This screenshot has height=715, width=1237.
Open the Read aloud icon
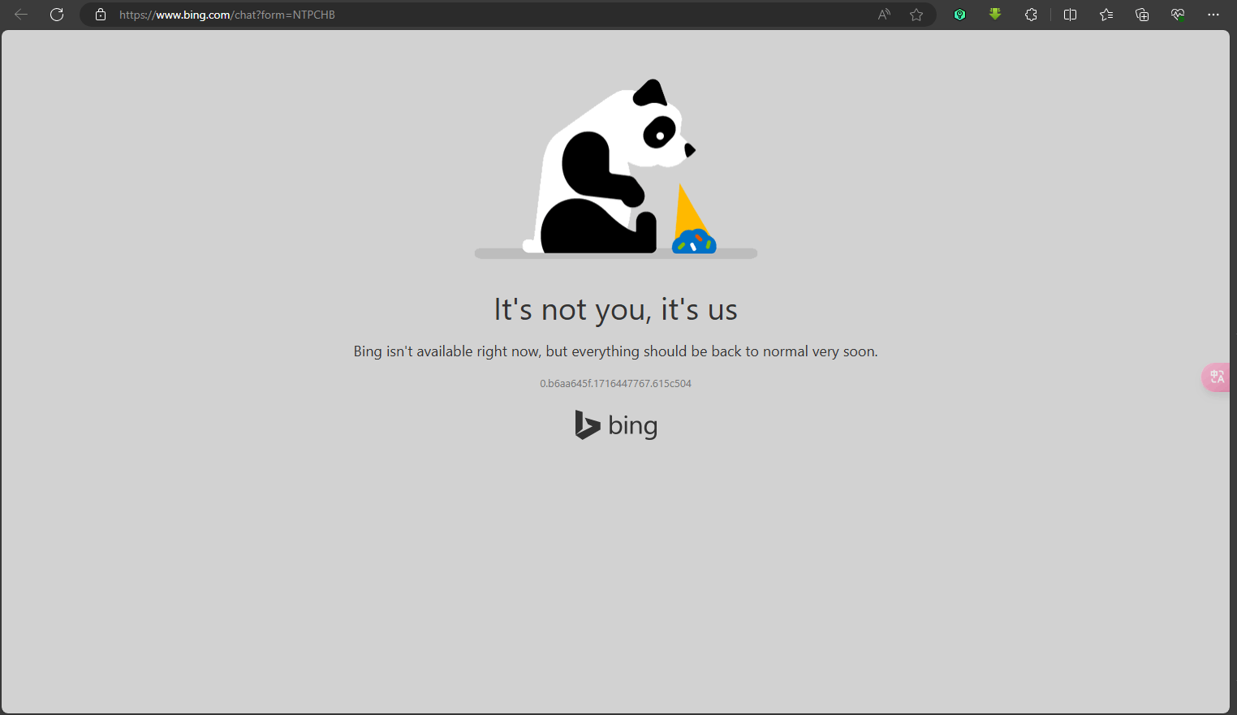click(885, 15)
